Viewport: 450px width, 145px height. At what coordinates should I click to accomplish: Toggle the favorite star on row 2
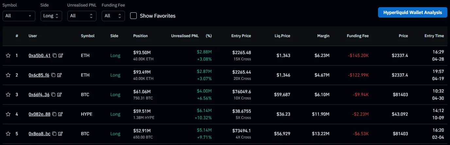click(8, 75)
